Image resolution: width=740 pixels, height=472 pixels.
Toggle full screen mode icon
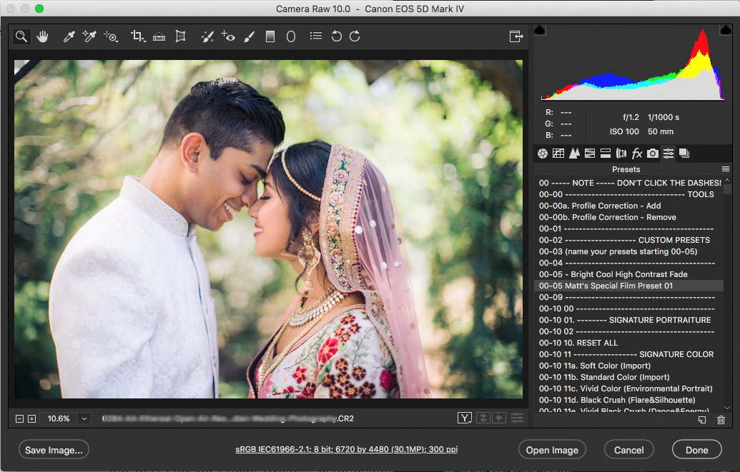click(x=515, y=36)
